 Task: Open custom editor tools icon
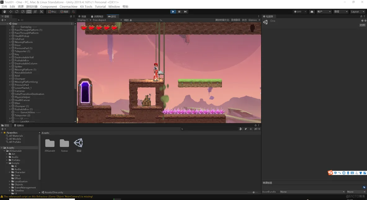(41, 12)
